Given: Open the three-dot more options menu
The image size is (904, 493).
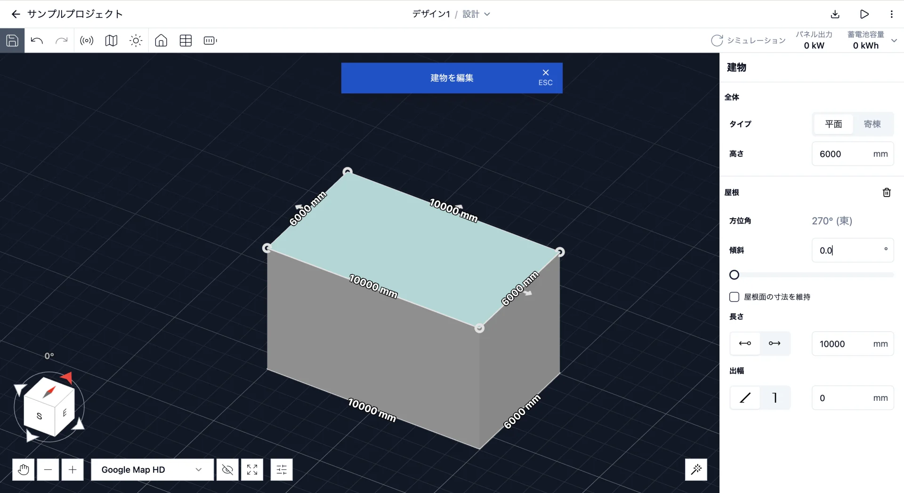Looking at the screenshot, I should coord(891,14).
